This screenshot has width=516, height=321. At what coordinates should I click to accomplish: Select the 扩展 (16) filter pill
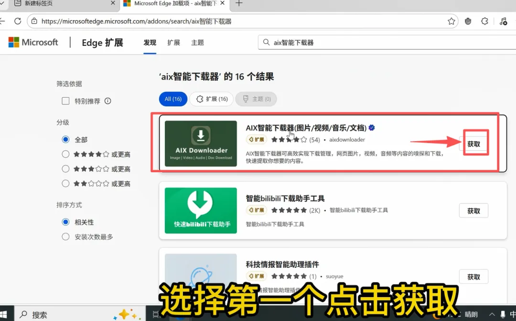[211, 99]
